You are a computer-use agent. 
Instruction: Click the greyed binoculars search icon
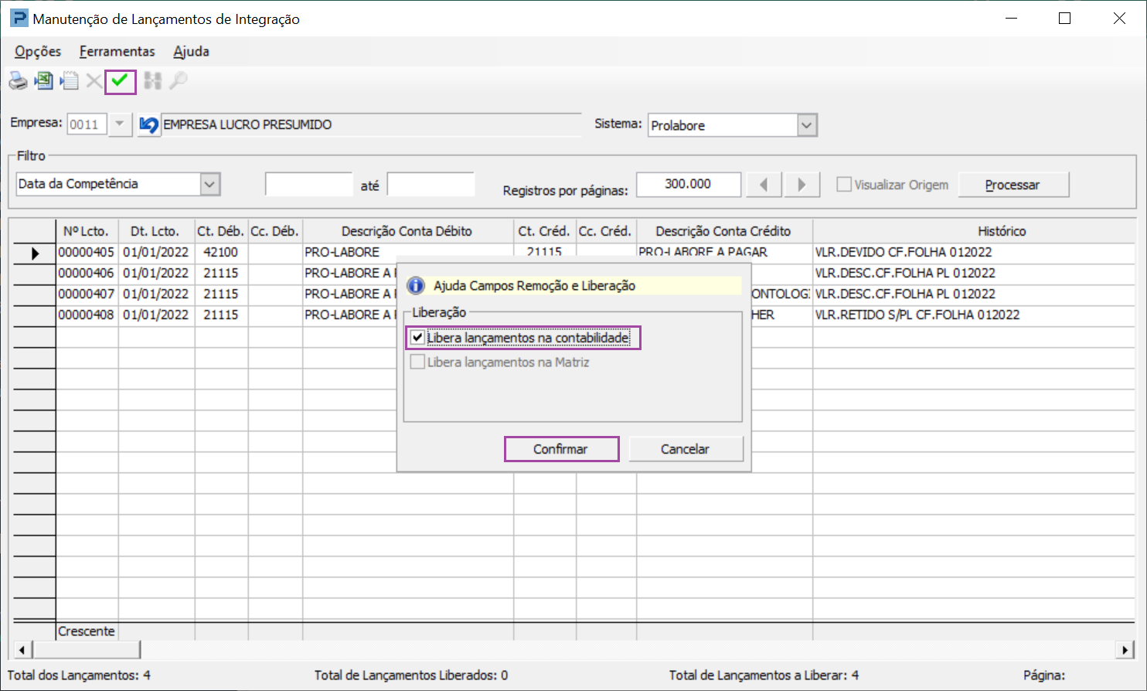(153, 80)
